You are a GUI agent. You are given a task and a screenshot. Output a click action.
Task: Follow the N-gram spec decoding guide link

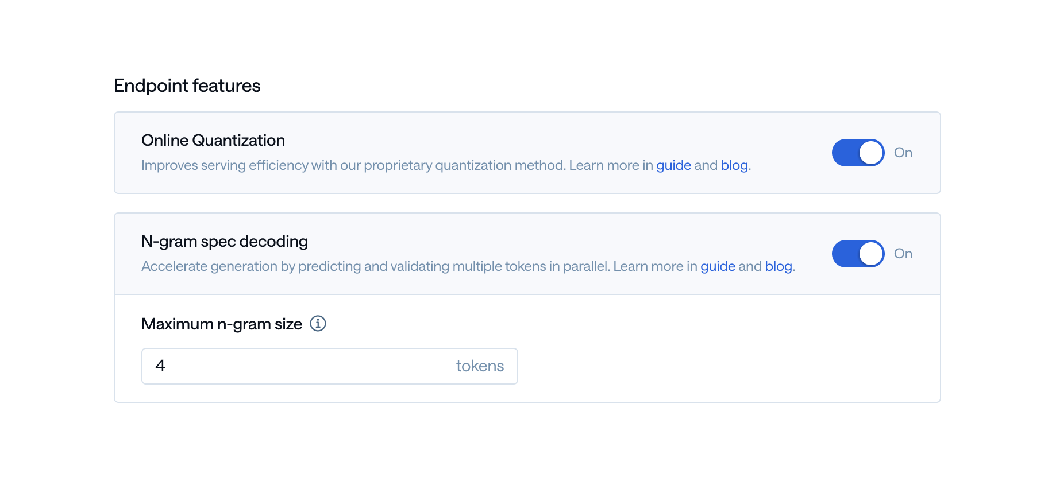pos(718,266)
